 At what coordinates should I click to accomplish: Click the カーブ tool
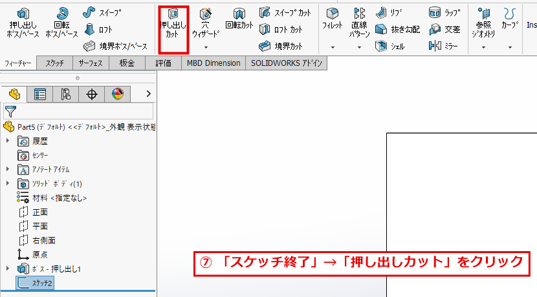510,19
